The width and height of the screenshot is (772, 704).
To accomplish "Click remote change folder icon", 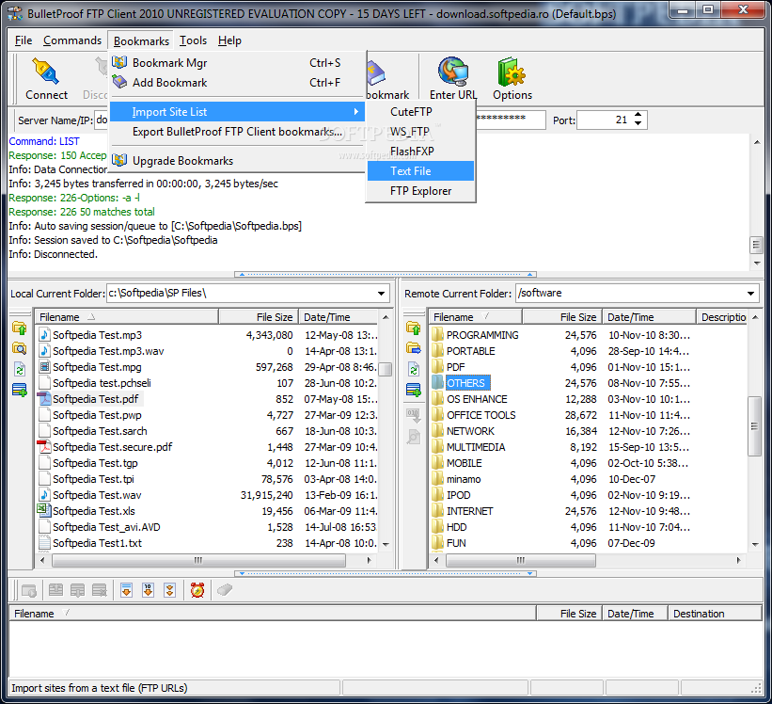I will click(x=413, y=349).
